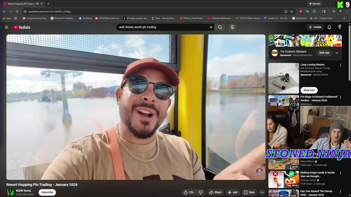Image resolution: width=351 pixels, height=197 pixels.
Task: Open the side panel search icon
Action: [324, 11]
